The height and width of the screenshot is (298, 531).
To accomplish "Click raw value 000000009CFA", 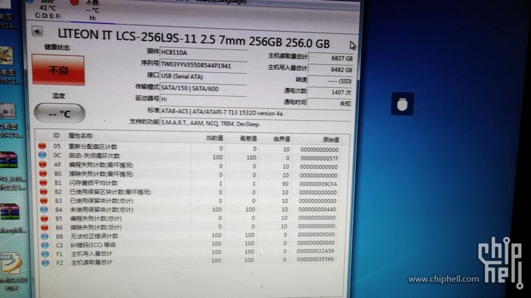I will [x=318, y=184].
